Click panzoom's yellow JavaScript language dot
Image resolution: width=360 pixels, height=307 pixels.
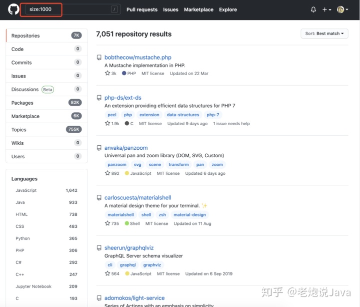point(126,173)
